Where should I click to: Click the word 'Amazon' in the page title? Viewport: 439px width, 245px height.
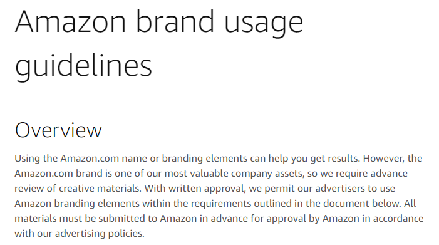pos(71,21)
